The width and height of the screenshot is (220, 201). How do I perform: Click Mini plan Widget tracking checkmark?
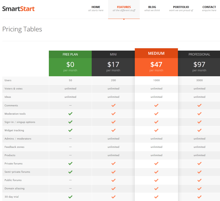(113, 130)
